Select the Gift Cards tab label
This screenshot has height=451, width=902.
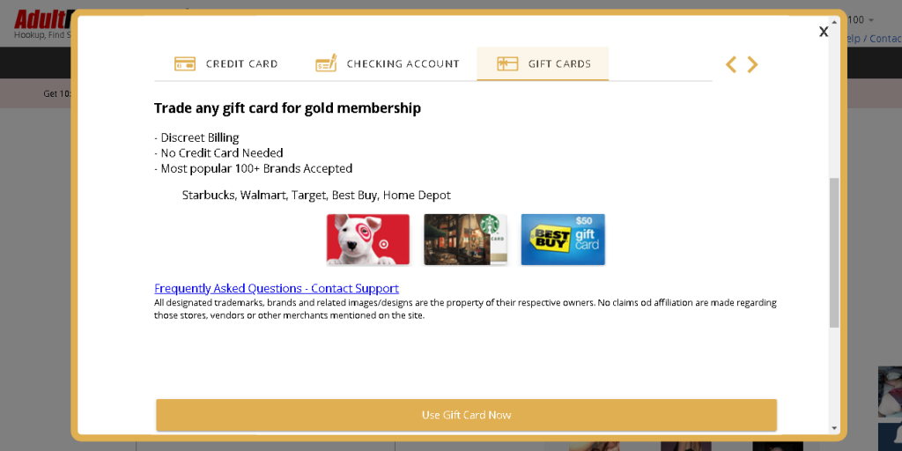coord(559,64)
